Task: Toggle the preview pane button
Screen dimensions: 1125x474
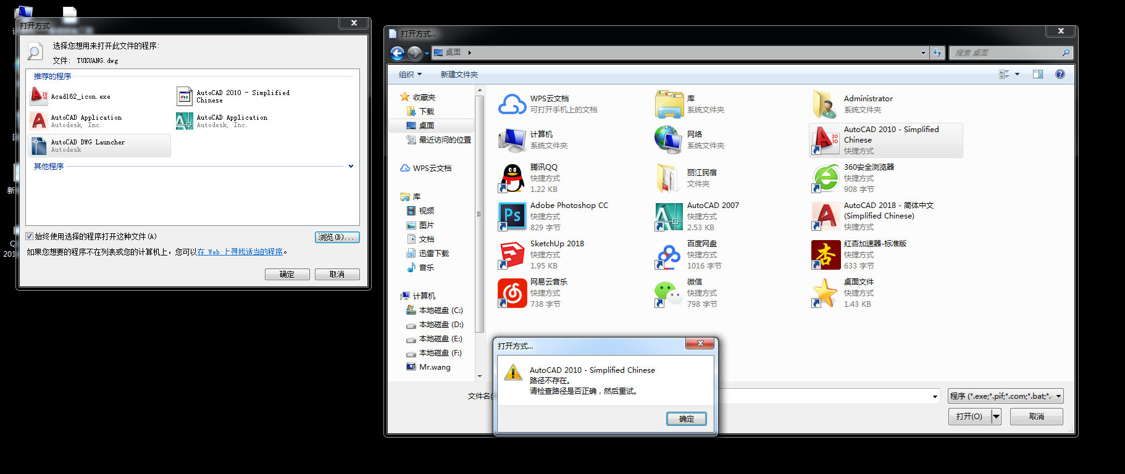Action: [x=1038, y=74]
